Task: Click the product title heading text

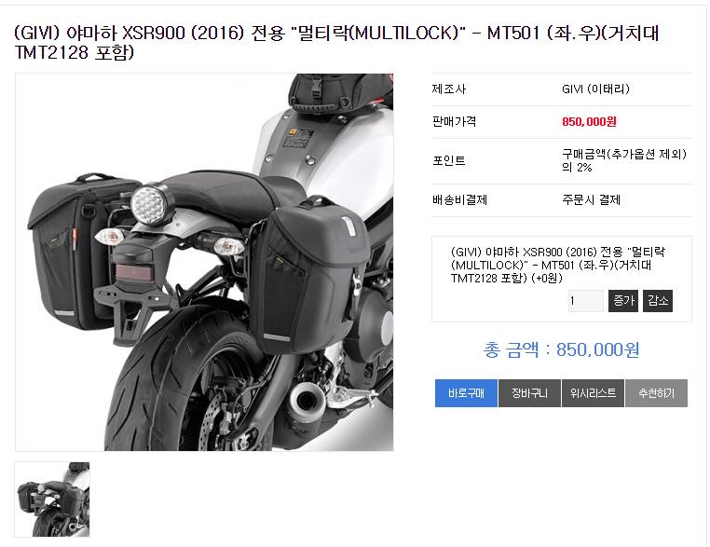Action: click(337, 43)
